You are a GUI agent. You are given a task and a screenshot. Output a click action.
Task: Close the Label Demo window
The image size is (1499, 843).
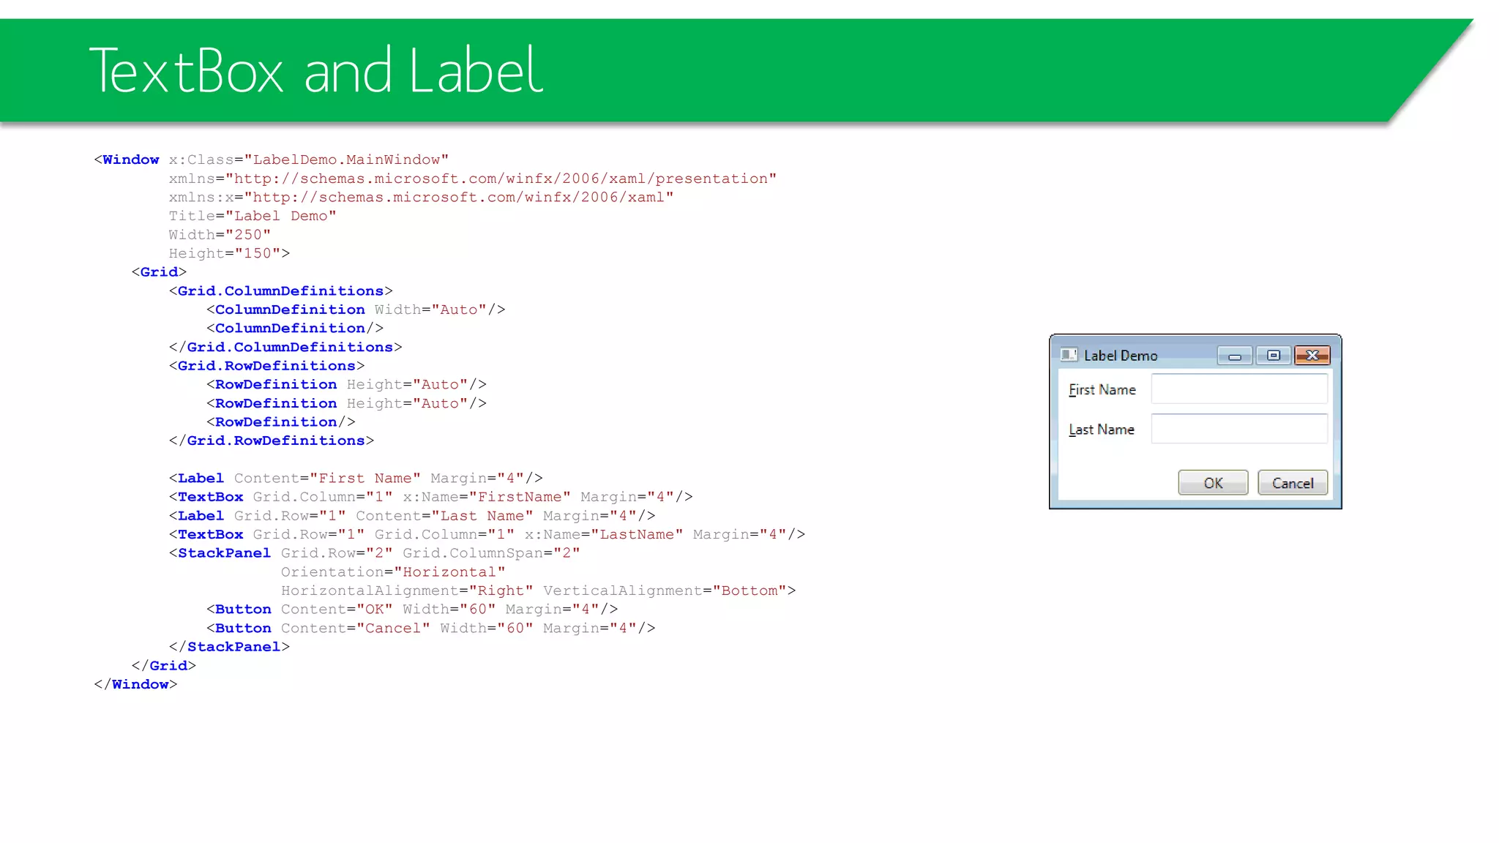click(1312, 356)
